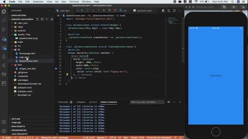Image resolution: width=248 pixels, height=139 pixels.
Task: Open the Explorer view in activity bar
Action: (4, 12)
